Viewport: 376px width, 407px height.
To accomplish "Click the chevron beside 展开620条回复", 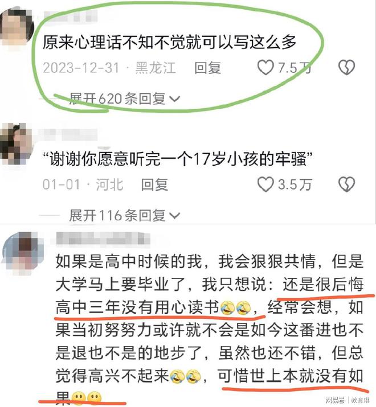I will click(x=175, y=99).
